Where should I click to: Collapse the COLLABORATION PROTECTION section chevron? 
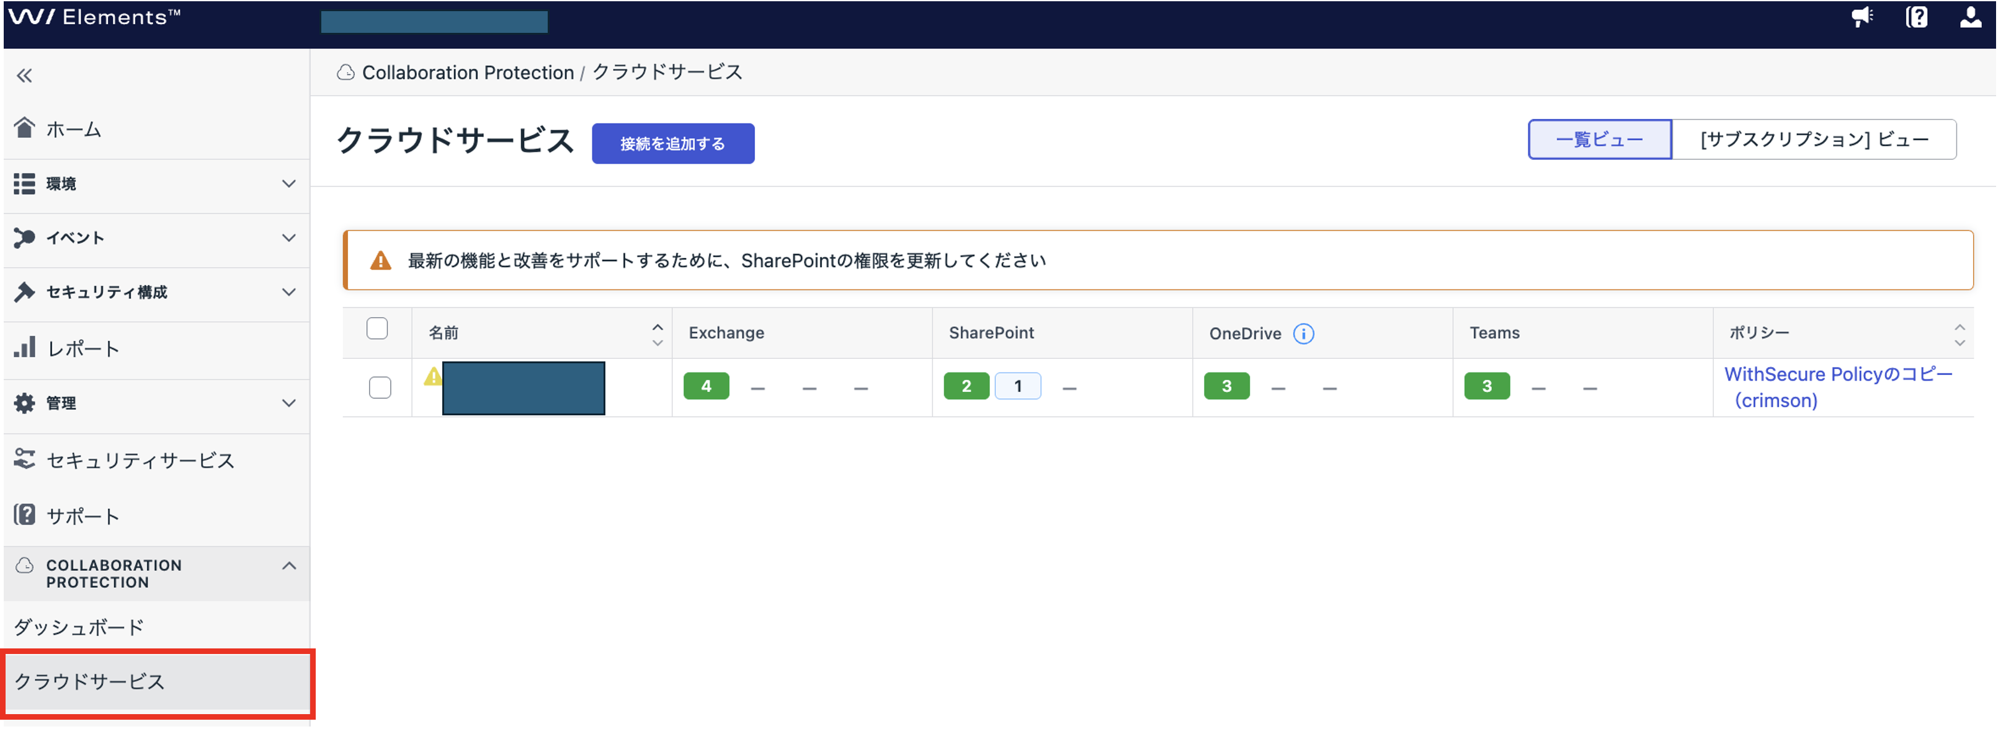click(x=289, y=565)
